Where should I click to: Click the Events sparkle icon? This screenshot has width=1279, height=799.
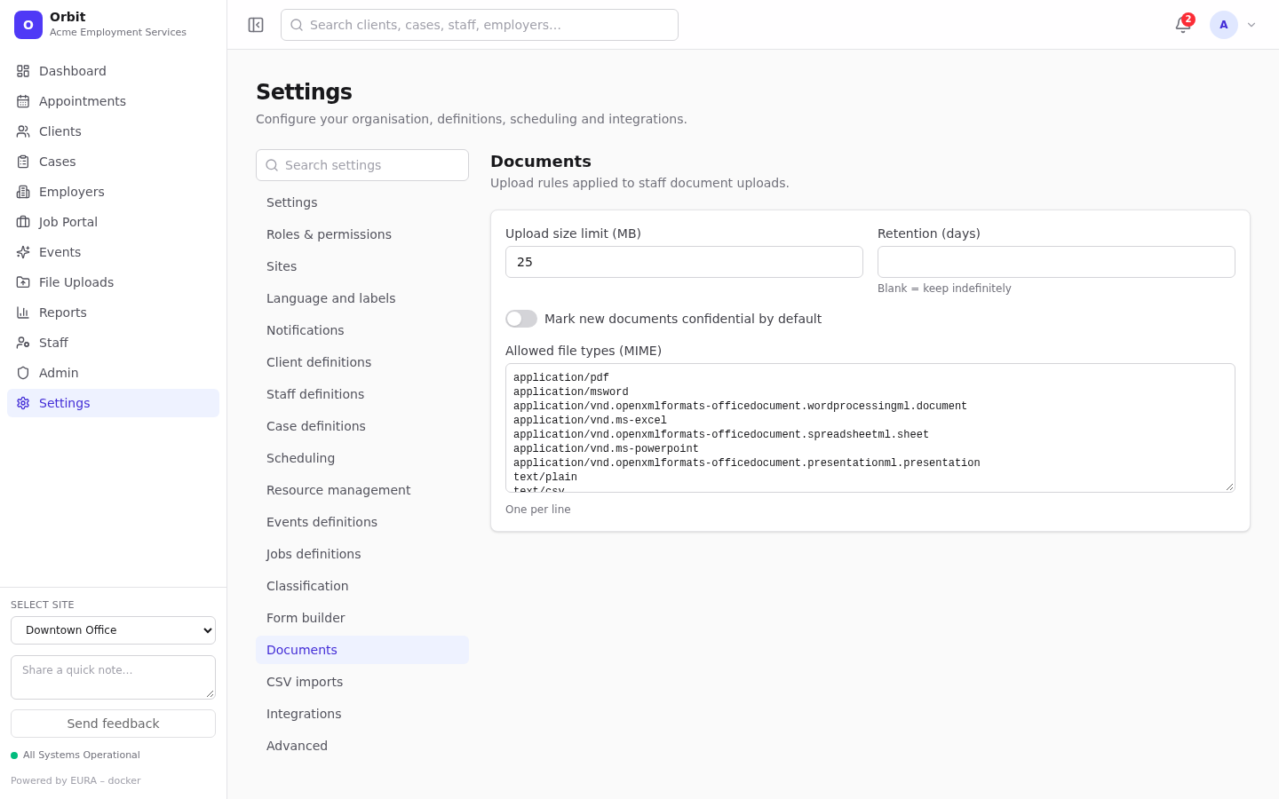[x=23, y=252]
